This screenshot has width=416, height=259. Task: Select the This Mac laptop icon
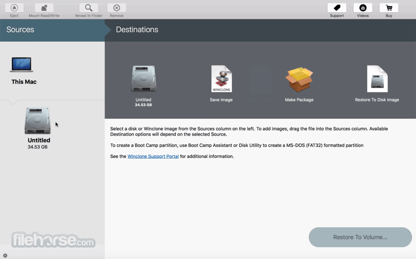point(22,65)
